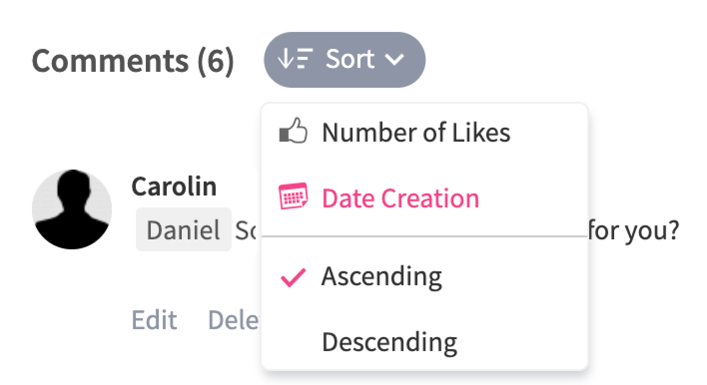Click Carolin's username above the comment
Viewport: 707px width, 385px height.
point(174,187)
